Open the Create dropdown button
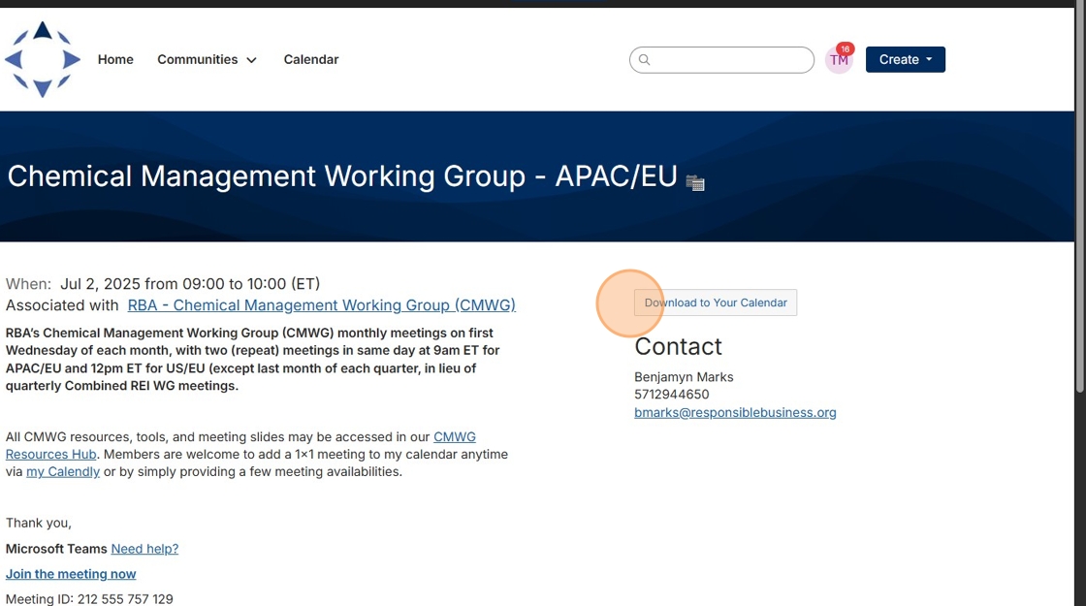This screenshot has height=606, width=1086. (x=906, y=59)
